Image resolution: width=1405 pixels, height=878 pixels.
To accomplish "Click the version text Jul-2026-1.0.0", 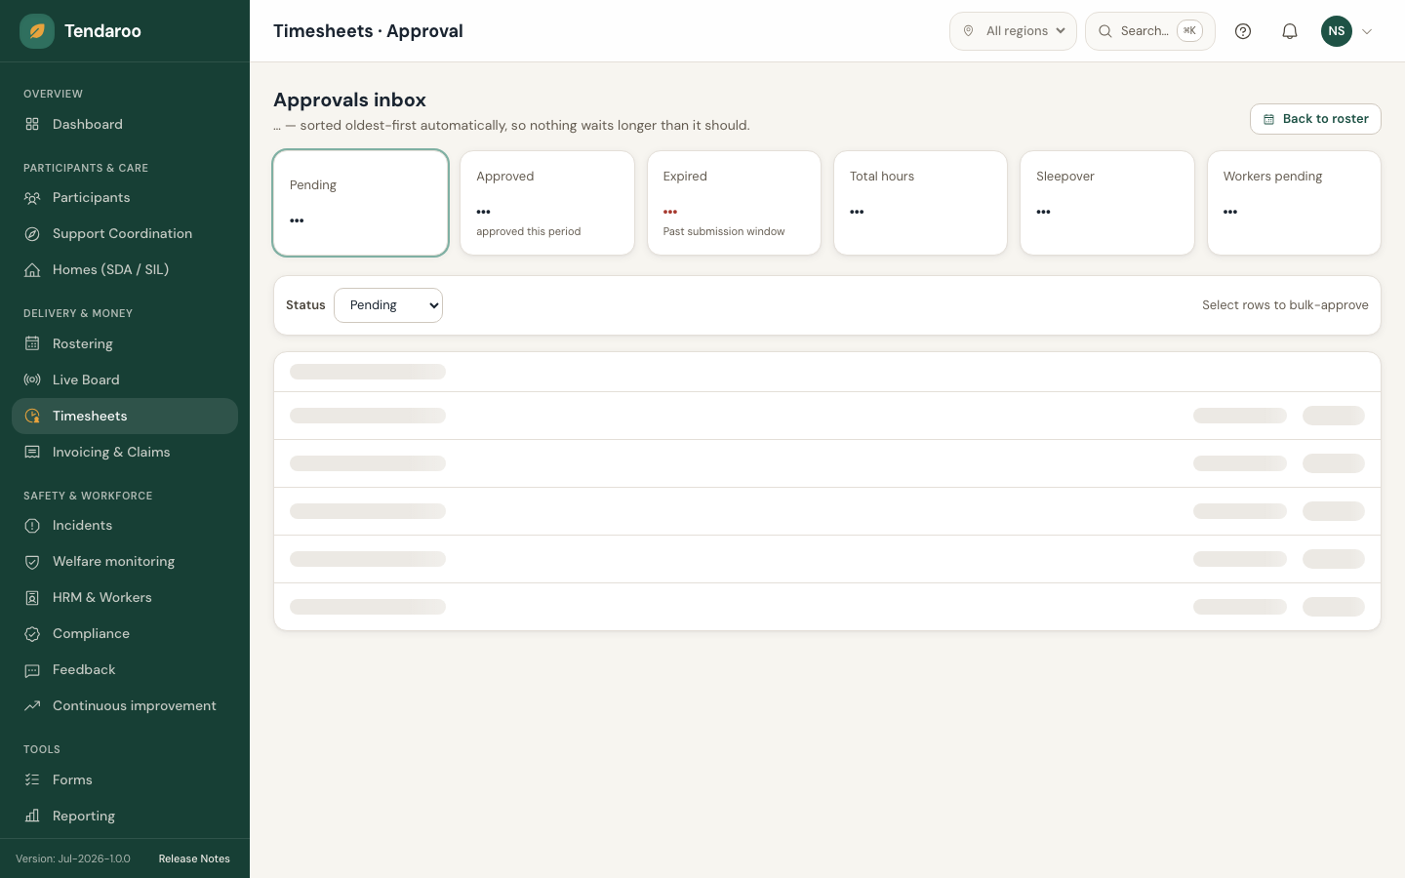I will tap(73, 858).
